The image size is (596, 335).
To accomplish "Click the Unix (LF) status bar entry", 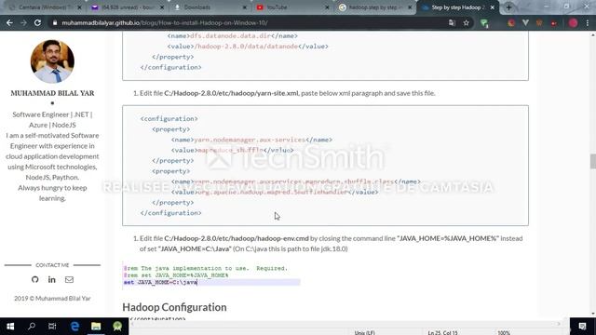I will pyautogui.click(x=364, y=332).
